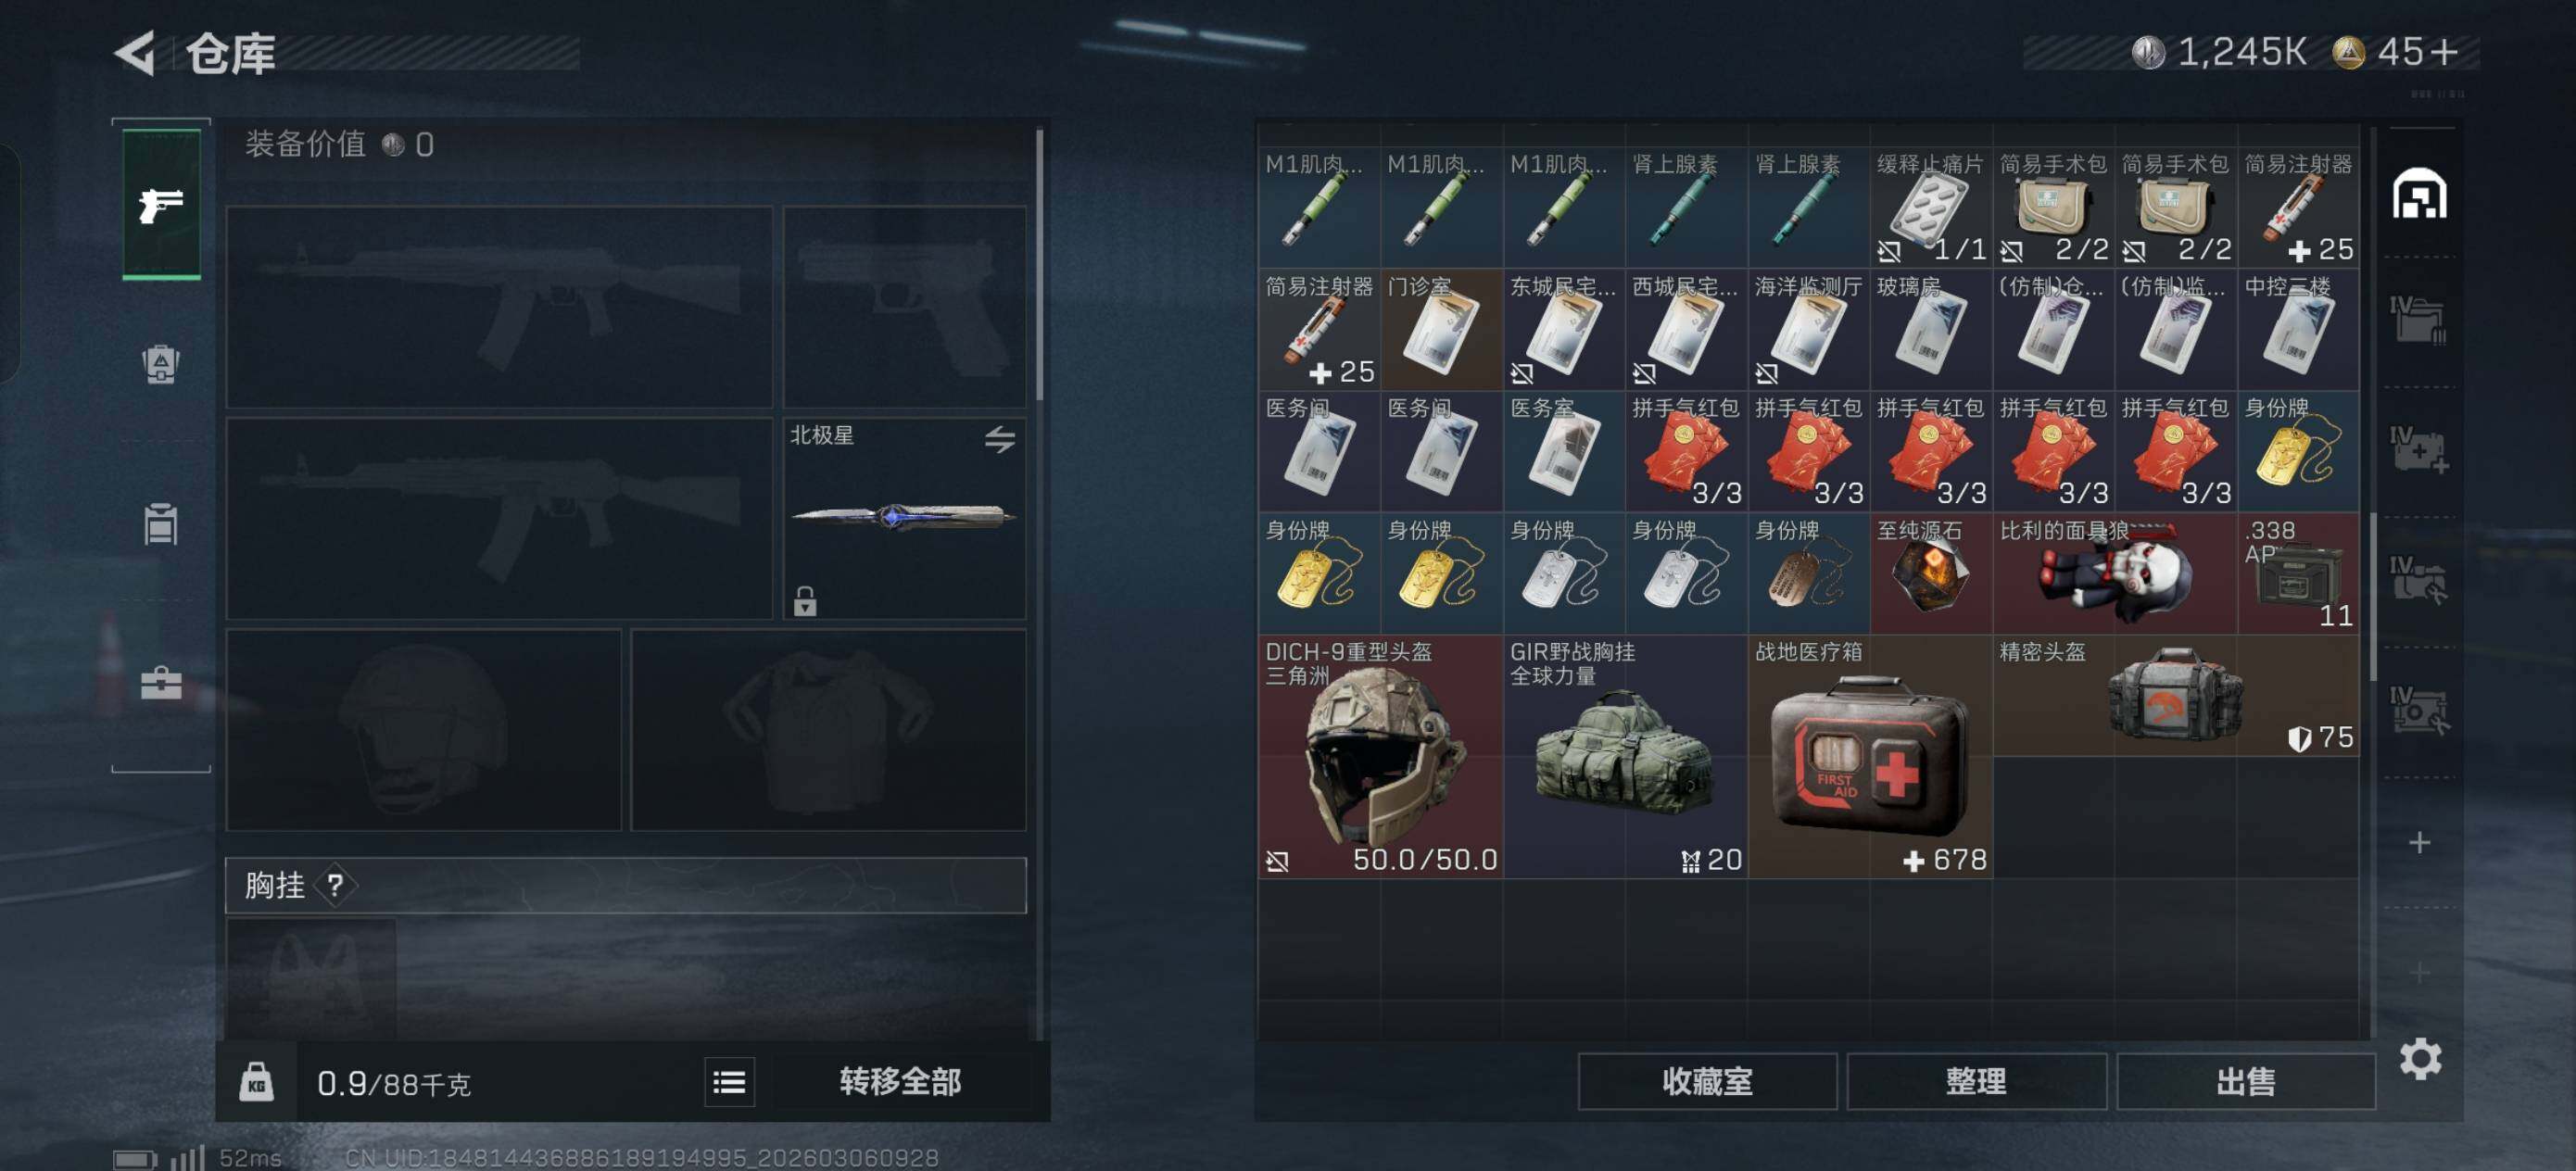Screen dimensions: 2576x1171
Task: Open the item list view icon near 转移全部
Action: (729, 1082)
